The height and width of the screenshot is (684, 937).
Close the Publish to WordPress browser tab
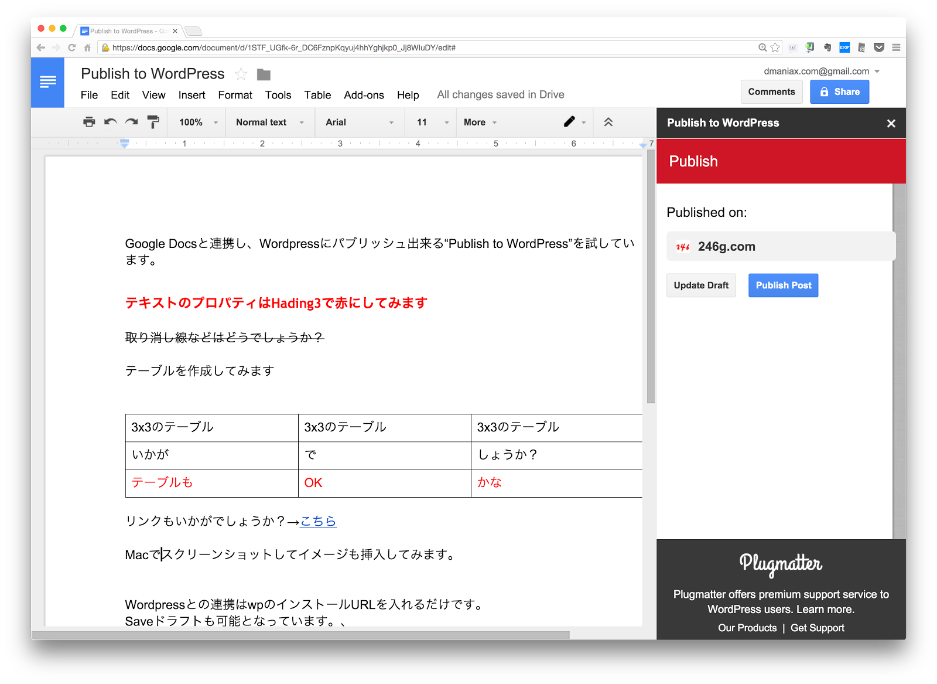tap(175, 31)
